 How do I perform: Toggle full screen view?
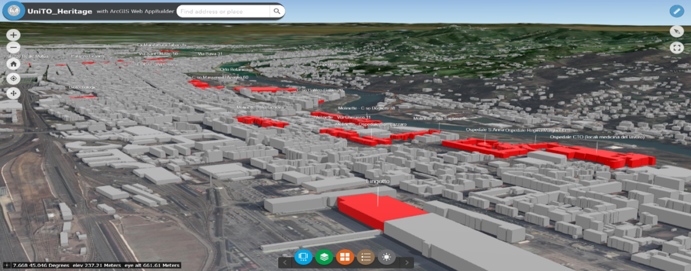[x=677, y=48]
